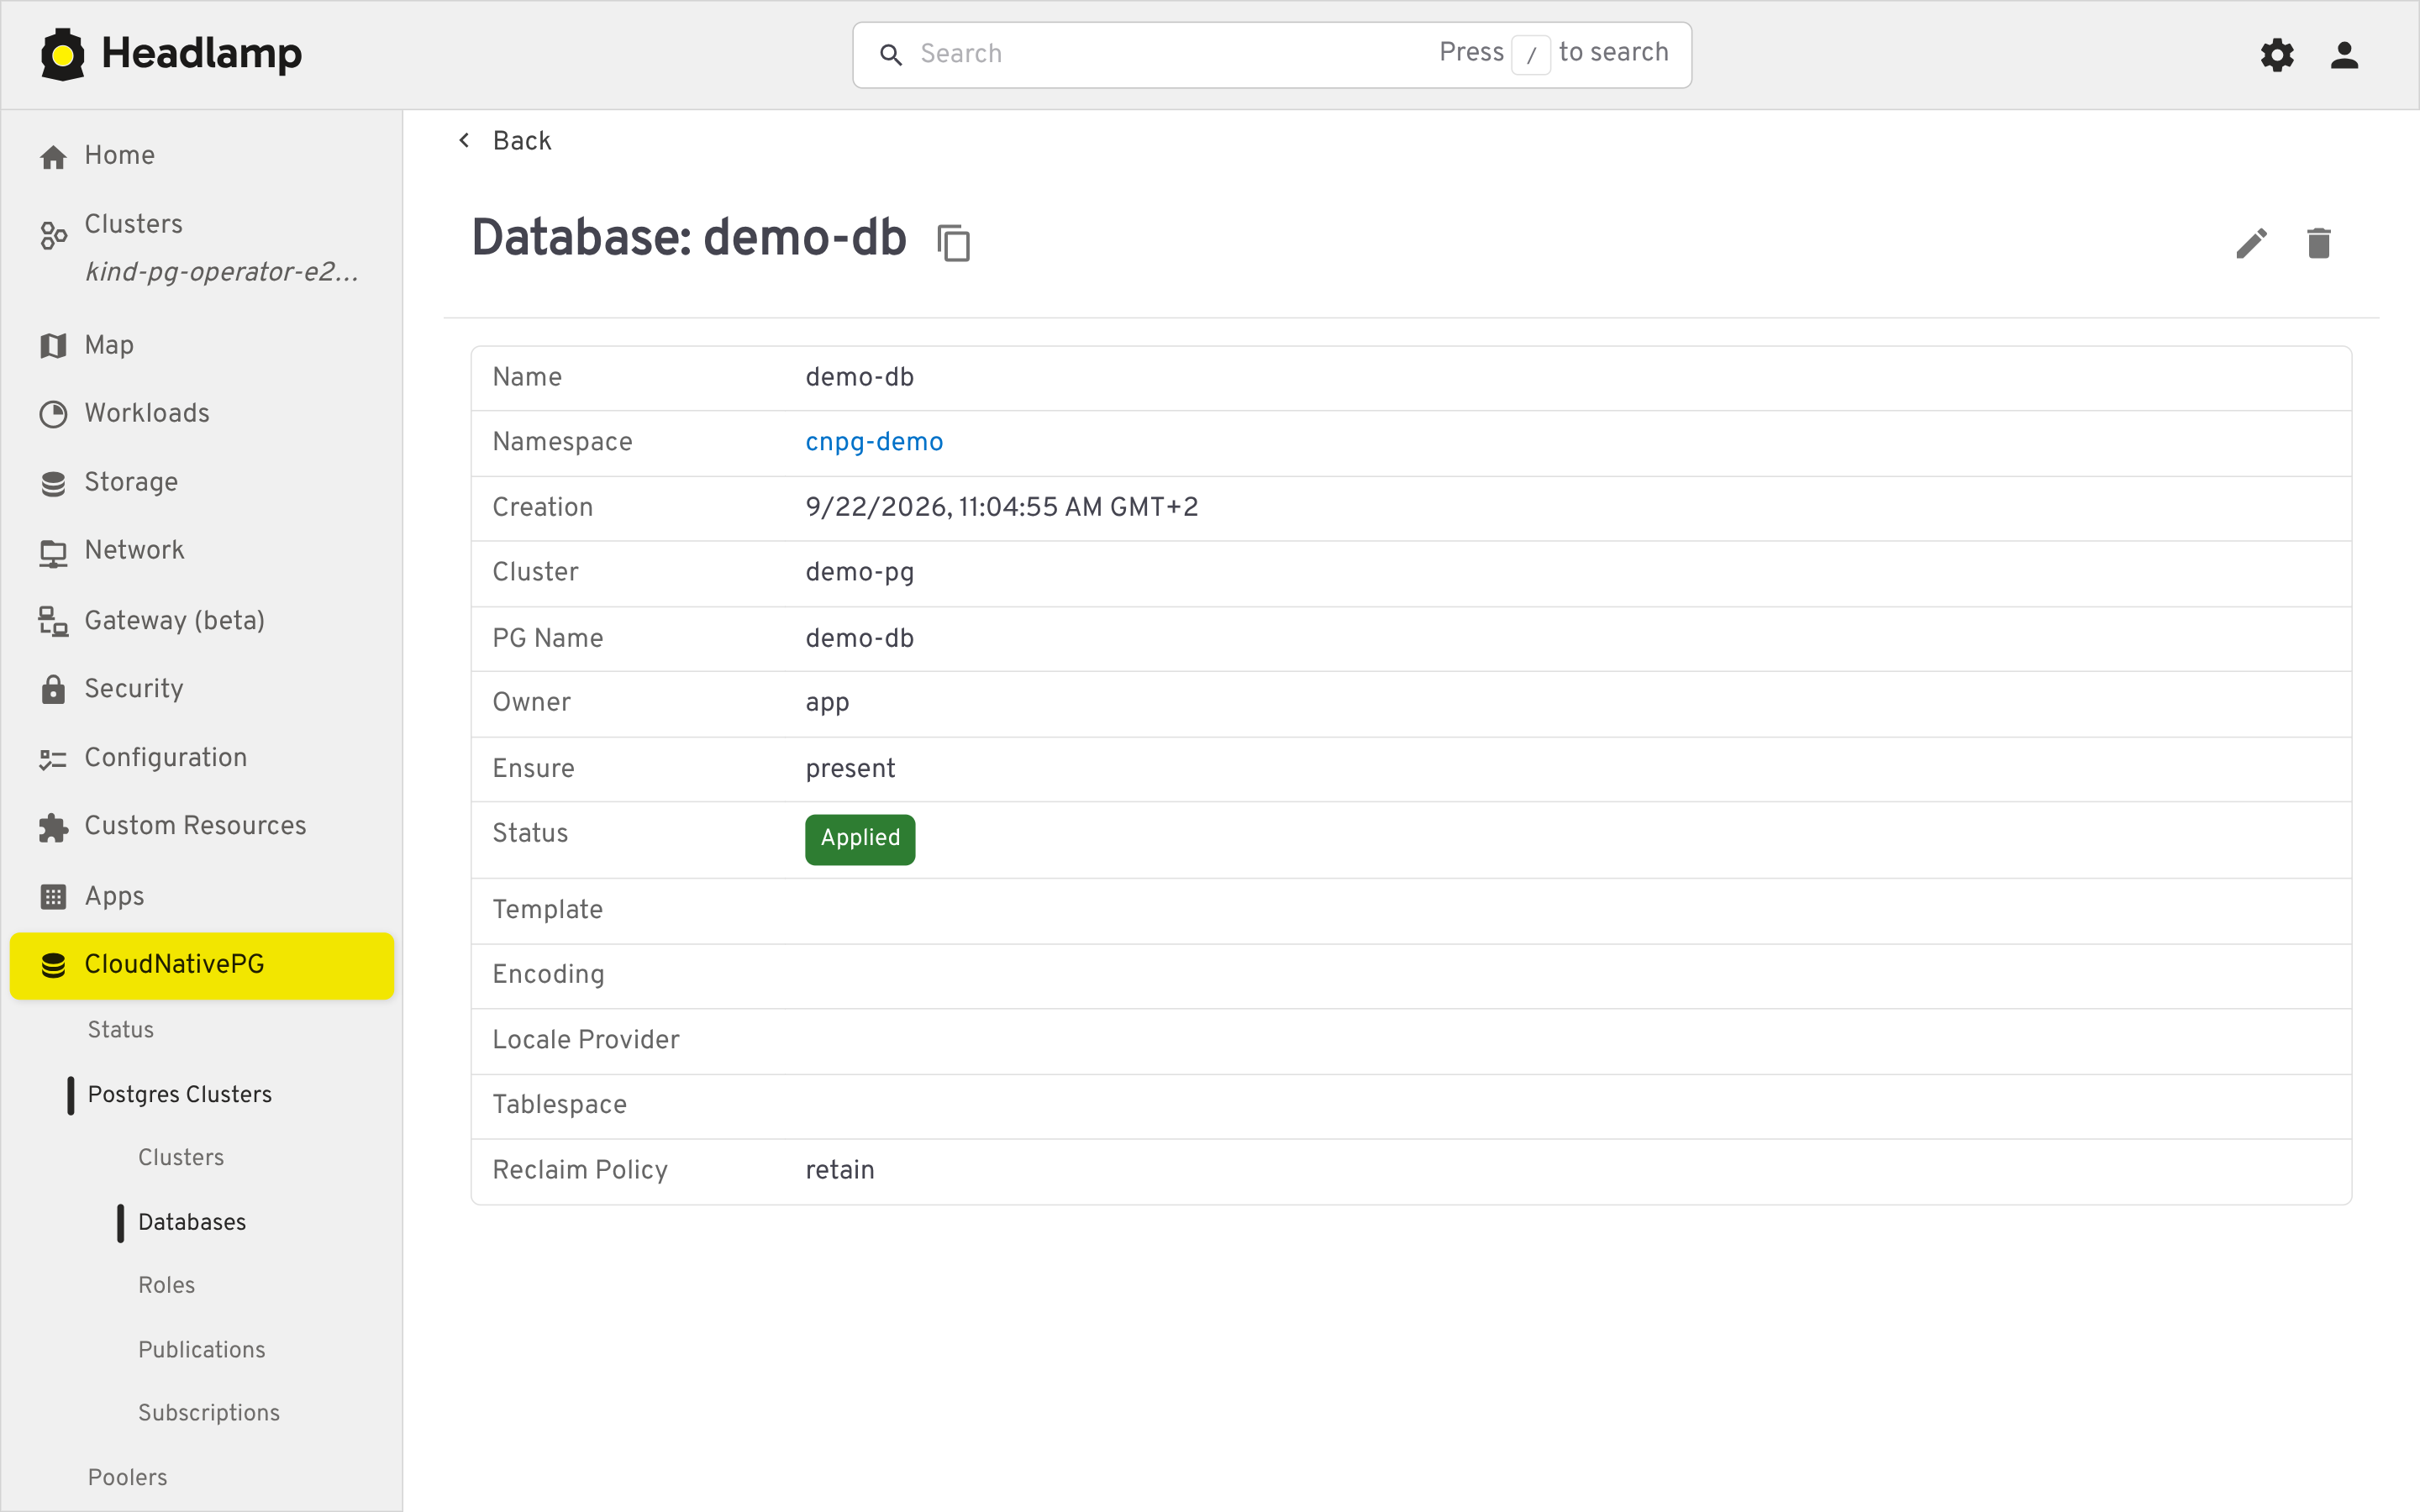2420x1512 pixels.
Task: Click the PG Name label
Action: point(547,638)
